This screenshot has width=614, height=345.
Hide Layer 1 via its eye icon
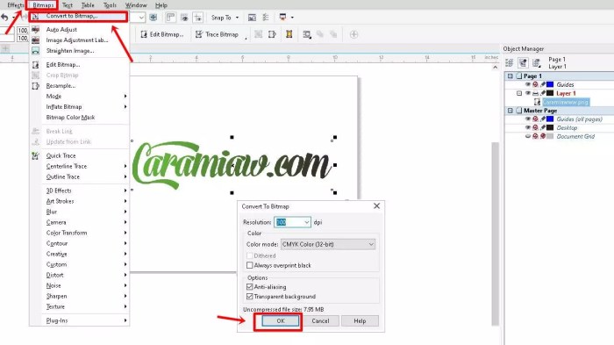tap(528, 93)
